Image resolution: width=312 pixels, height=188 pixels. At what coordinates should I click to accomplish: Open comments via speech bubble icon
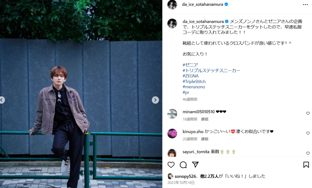183,165
